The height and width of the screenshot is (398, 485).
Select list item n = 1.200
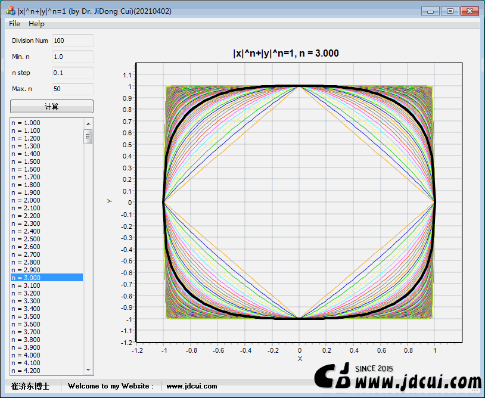click(x=46, y=138)
